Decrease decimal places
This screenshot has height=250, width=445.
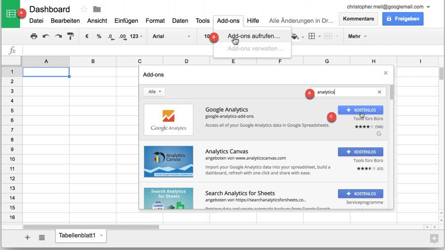(x=111, y=37)
